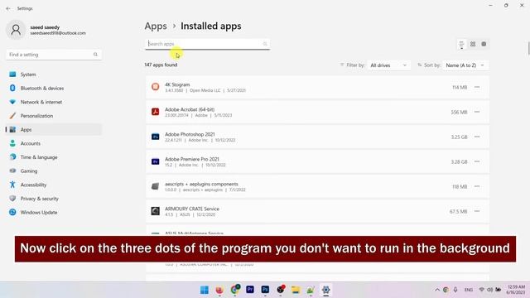
Task: Open System settings category
Action: point(54,74)
